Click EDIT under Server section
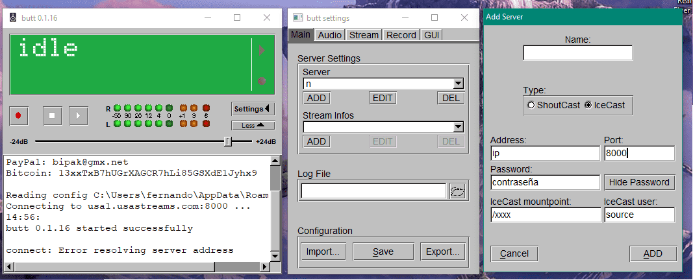Viewport: 693px width, 280px height. 383,98
